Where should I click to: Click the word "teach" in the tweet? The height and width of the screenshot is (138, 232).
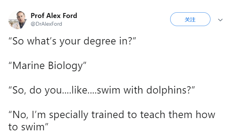click(x=152, y=115)
